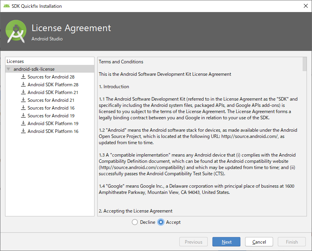Select 'Android SDK Platform 21' entry

[x=53, y=92]
